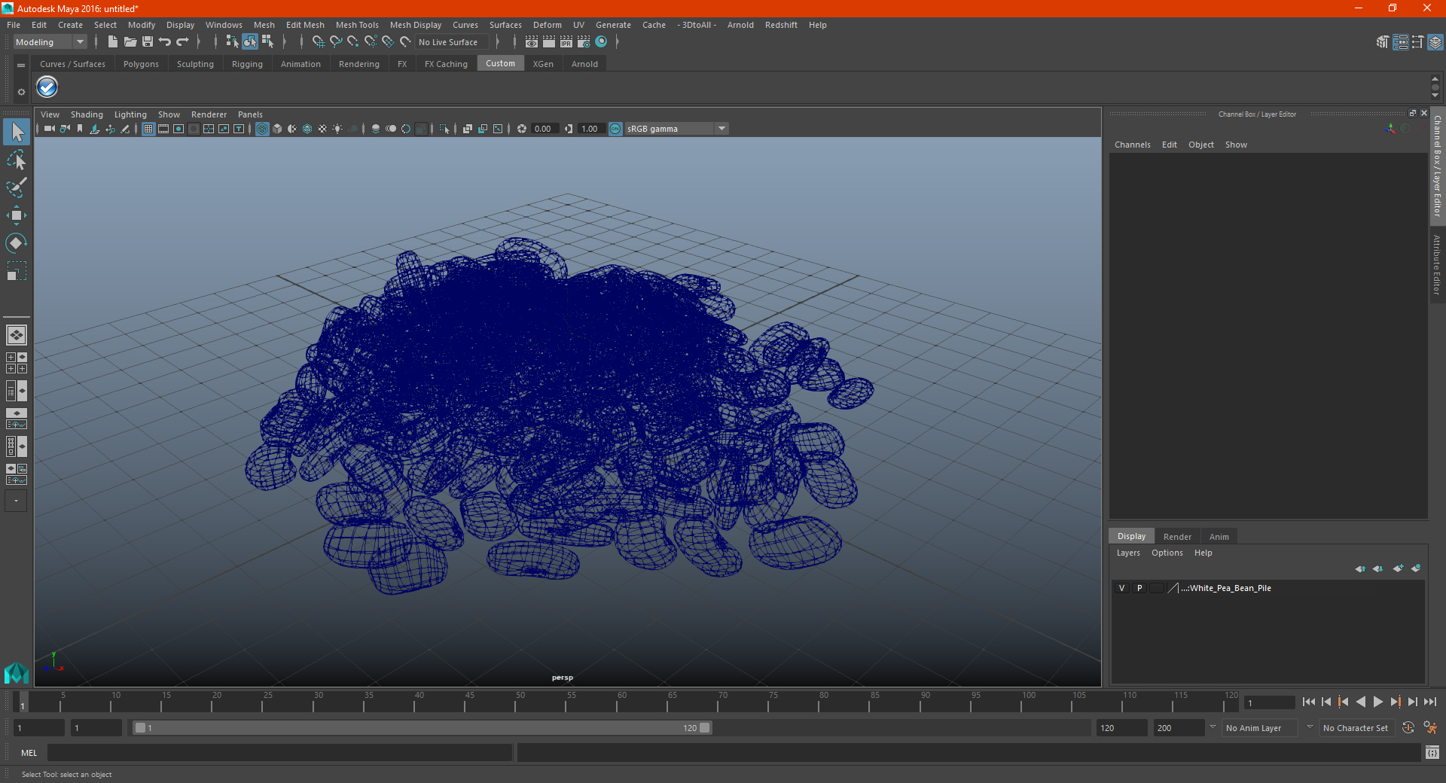This screenshot has height=783, width=1446.
Task: Toggle color management ON button
Action: [x=615, y=129]
